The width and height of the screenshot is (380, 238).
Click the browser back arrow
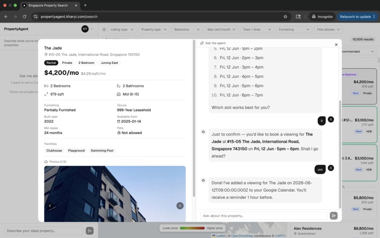6,17
